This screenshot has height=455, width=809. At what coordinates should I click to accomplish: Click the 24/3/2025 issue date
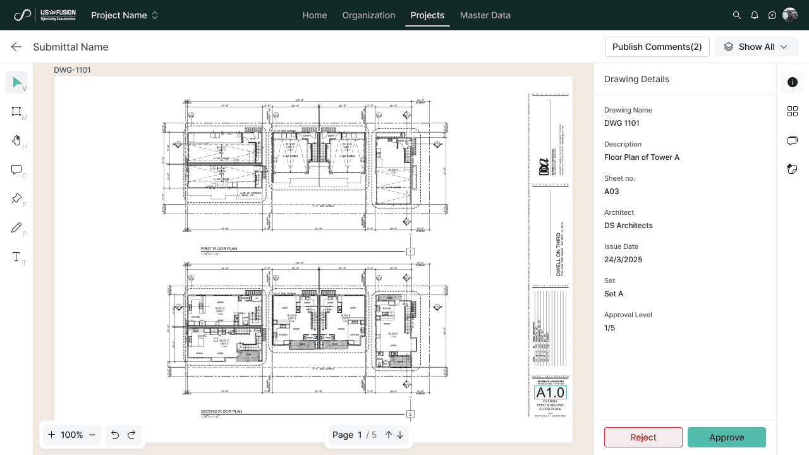click(x=623, y=260)
